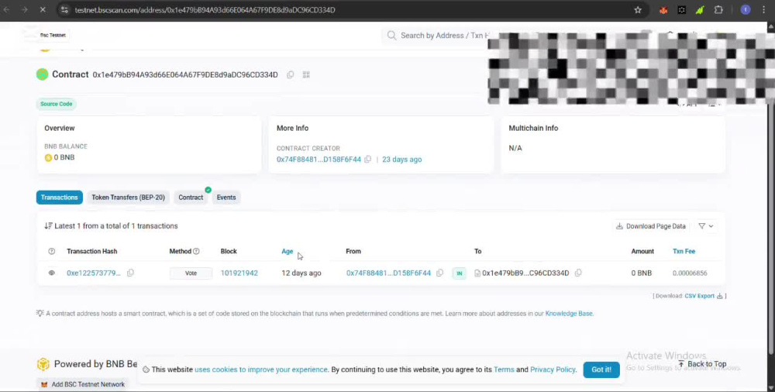Open the From address 0x74F88481...D158F6F44 in row
The width and height of the screenshot is (775, 392).
pyautogui.click(x=388, y=273)
